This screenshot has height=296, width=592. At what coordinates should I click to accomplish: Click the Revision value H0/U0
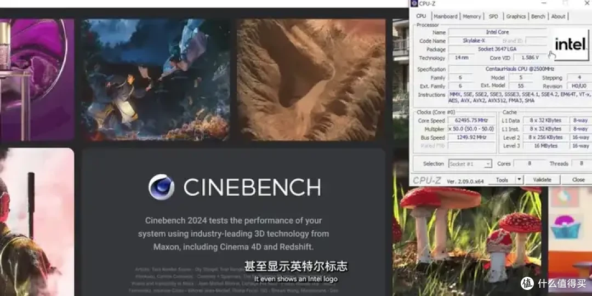(x=579, y=86)
